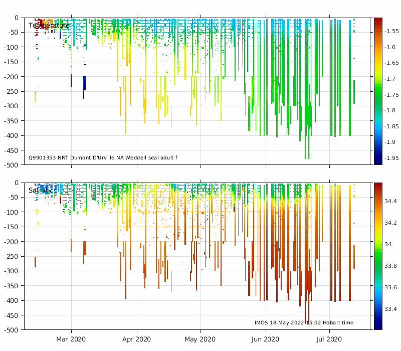The height and width of the screenshot is (351, 401).
Task: Click the Salinity colorbar at bottom right
Action: pos(378,256)
